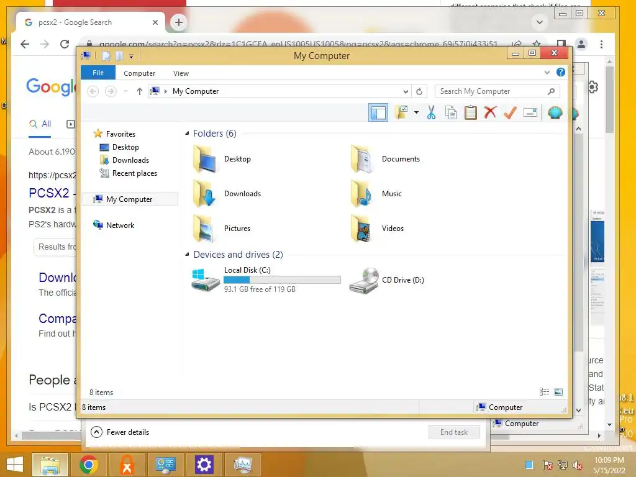Select the Pictures folder icon

tap(204, 229)
